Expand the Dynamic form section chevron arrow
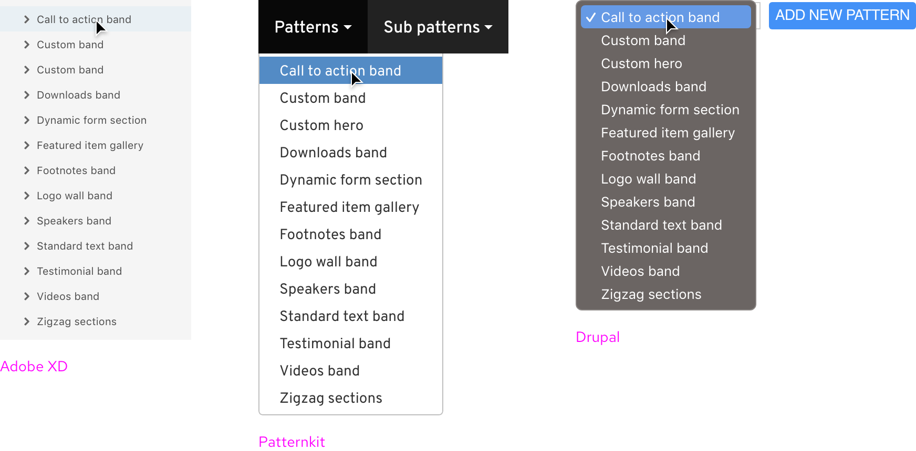 point(27,120)
